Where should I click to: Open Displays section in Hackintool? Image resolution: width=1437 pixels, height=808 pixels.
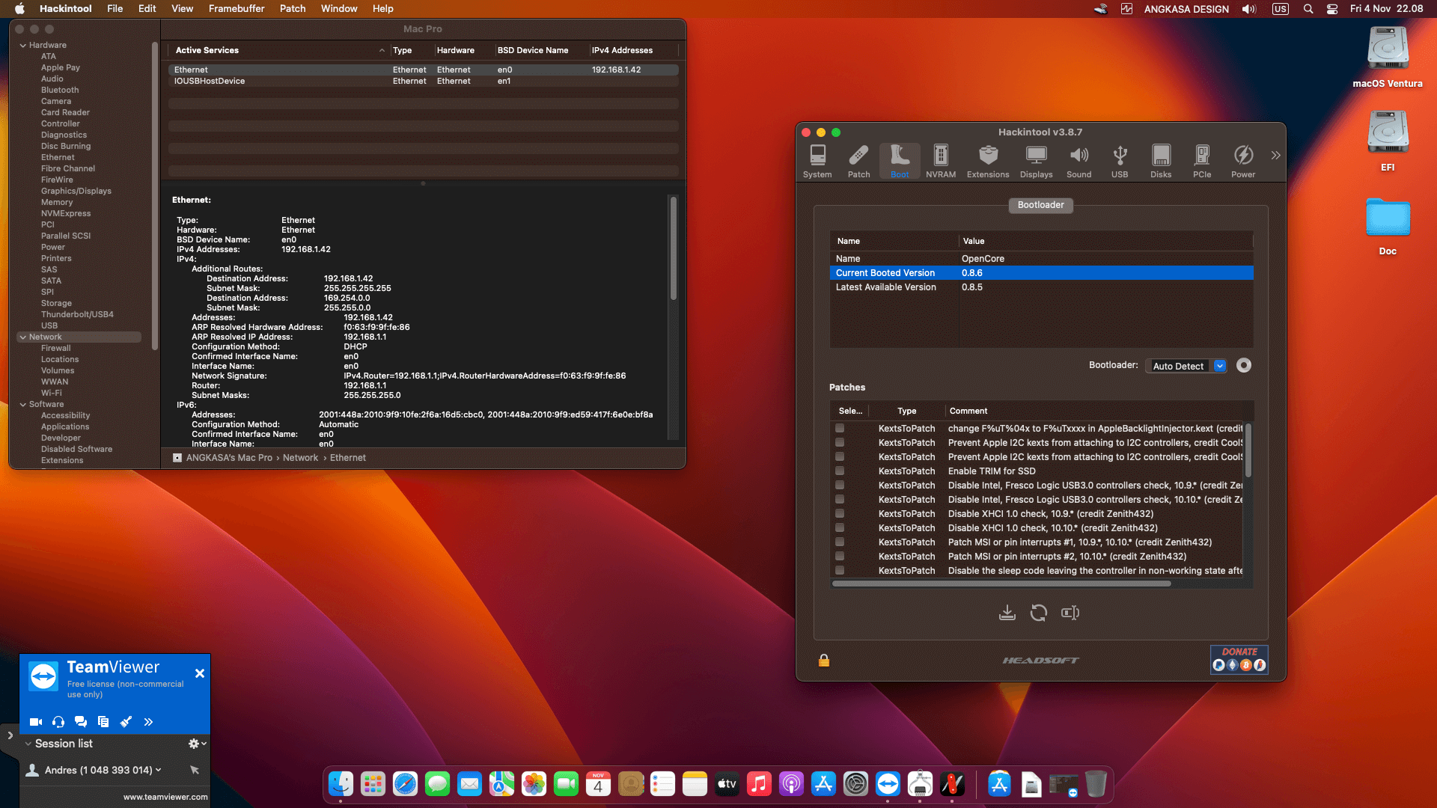click(1037, 161)
